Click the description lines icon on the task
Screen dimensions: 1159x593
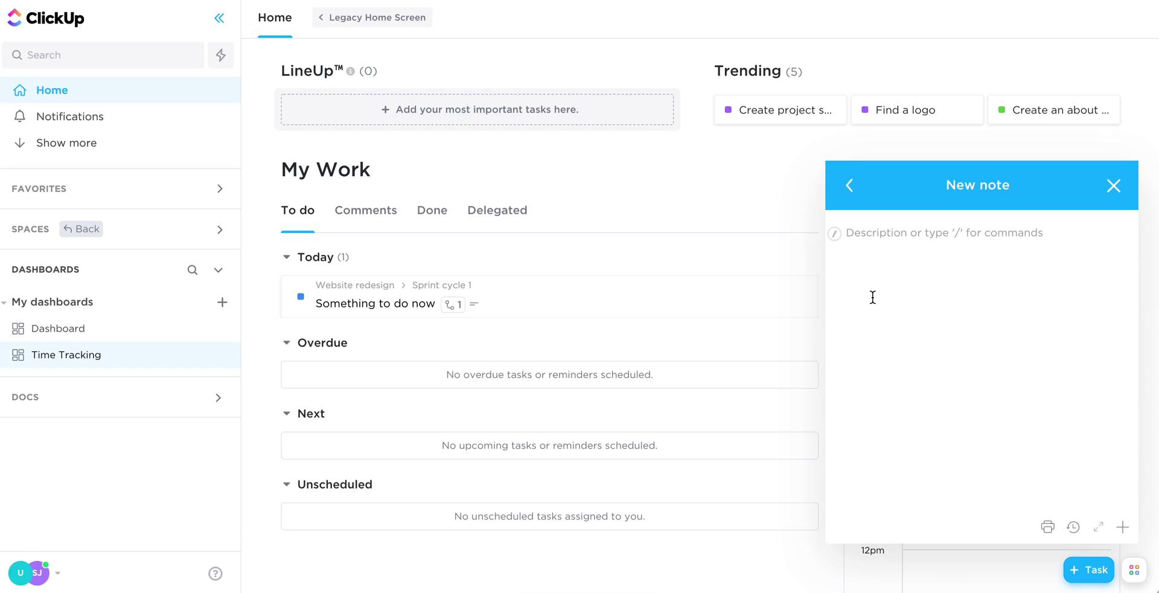474,304
